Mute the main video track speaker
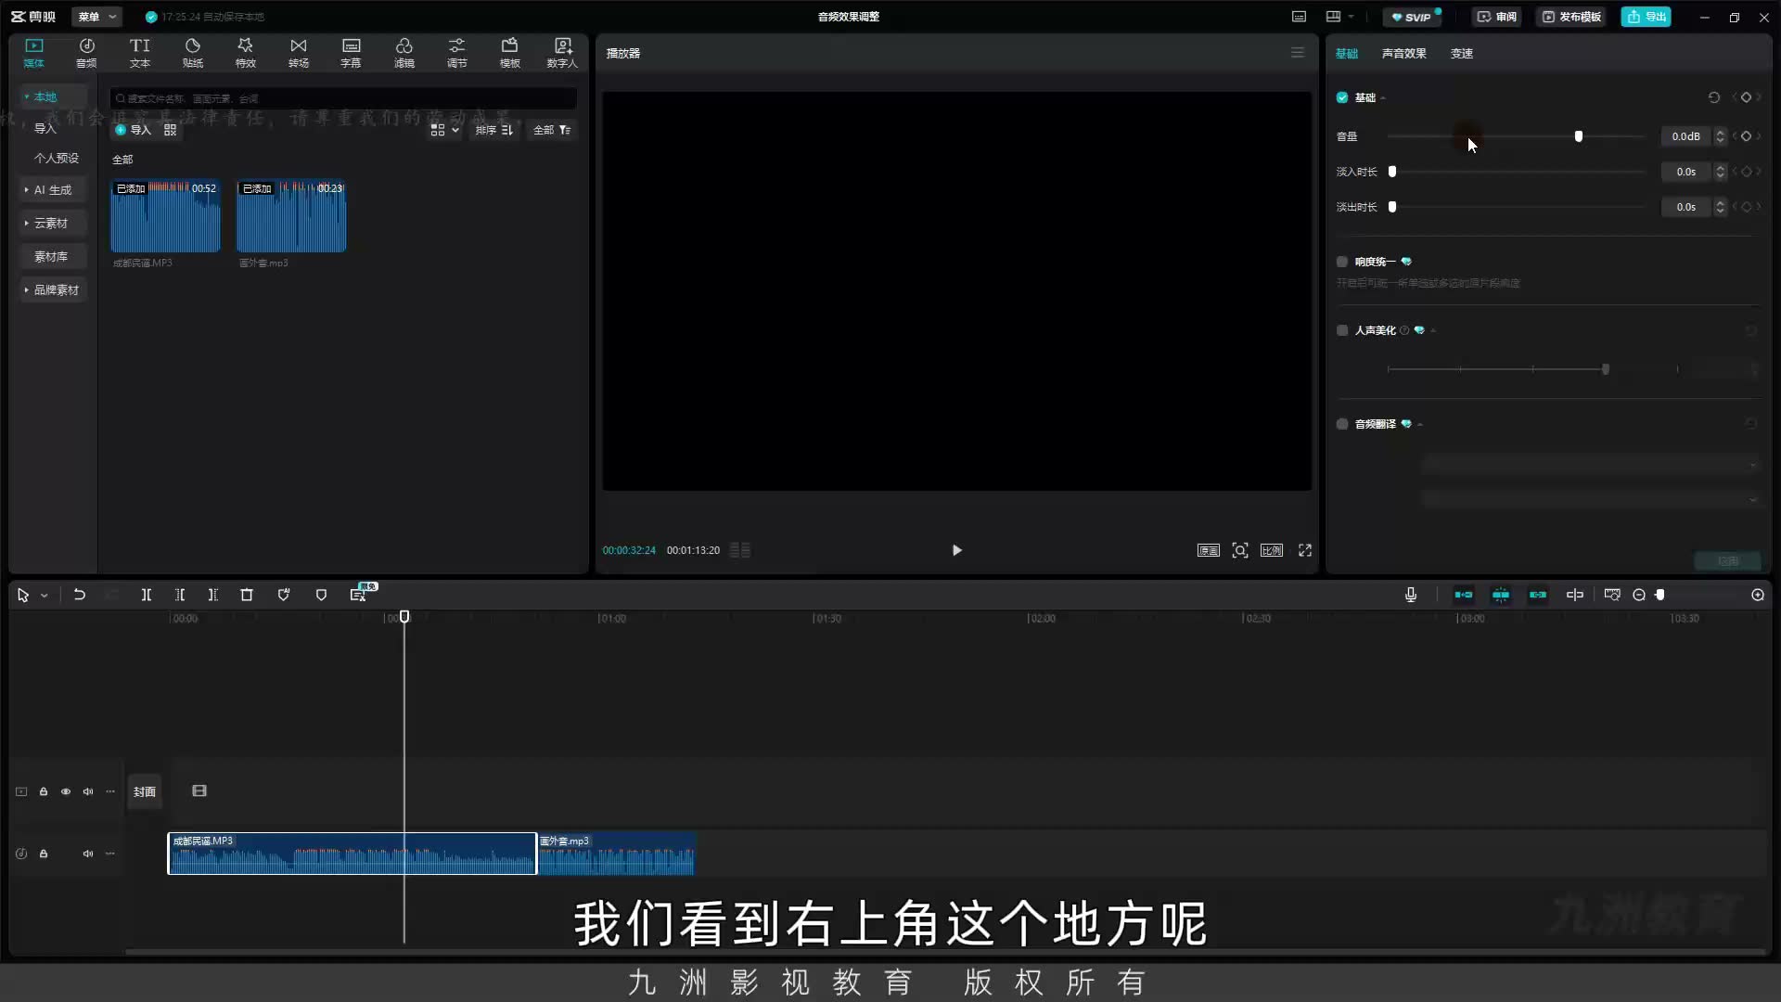 (x=88, y=791)
